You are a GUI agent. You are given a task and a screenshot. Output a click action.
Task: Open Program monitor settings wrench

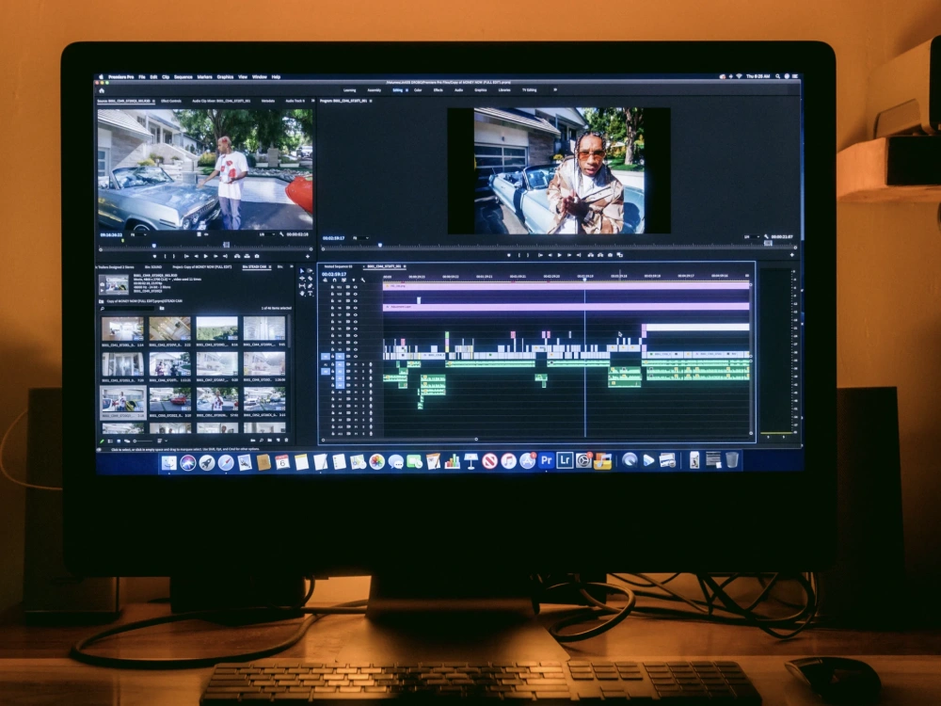[766, 236]
